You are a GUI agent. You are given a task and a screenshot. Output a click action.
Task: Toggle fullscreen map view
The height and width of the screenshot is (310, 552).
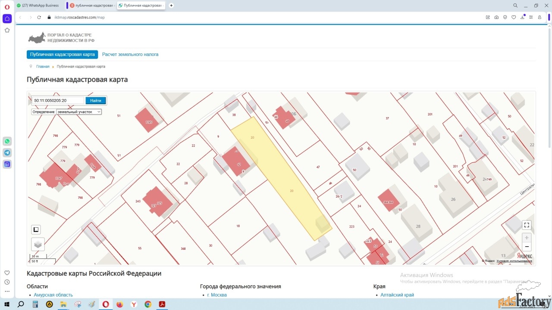click(526, 225)
